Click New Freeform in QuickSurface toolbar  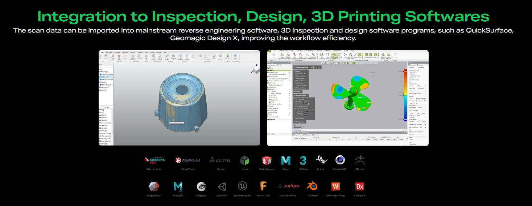[x=181, y=57]
